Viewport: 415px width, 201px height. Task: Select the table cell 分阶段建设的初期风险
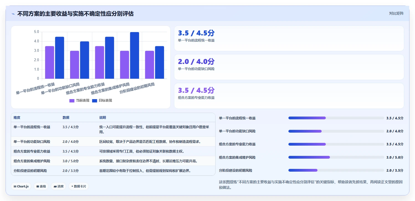(30, 171)
